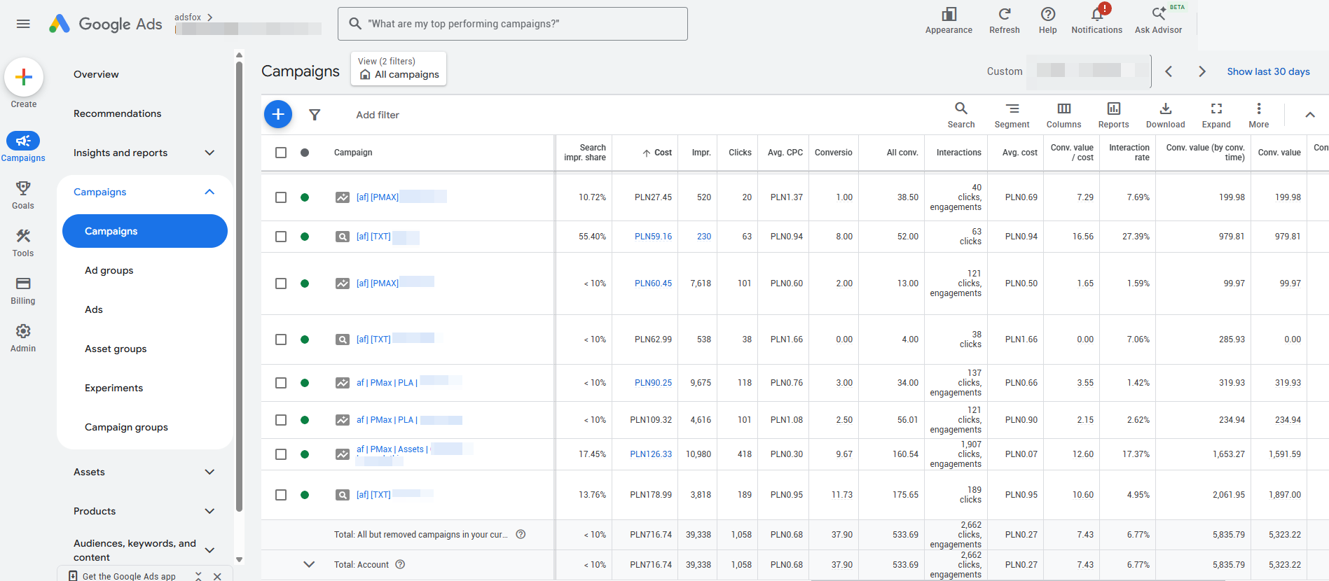Open Ads page

coord(94,309)
